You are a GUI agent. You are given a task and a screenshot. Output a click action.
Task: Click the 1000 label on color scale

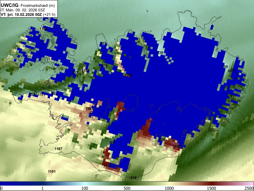pos(169,188)
